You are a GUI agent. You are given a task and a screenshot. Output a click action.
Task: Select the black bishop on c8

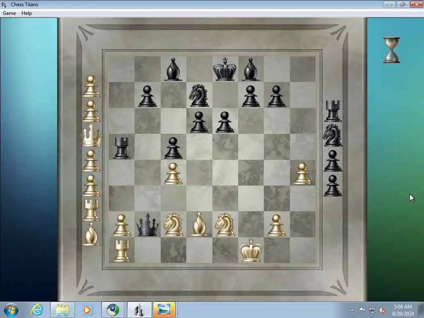(173, 69)
